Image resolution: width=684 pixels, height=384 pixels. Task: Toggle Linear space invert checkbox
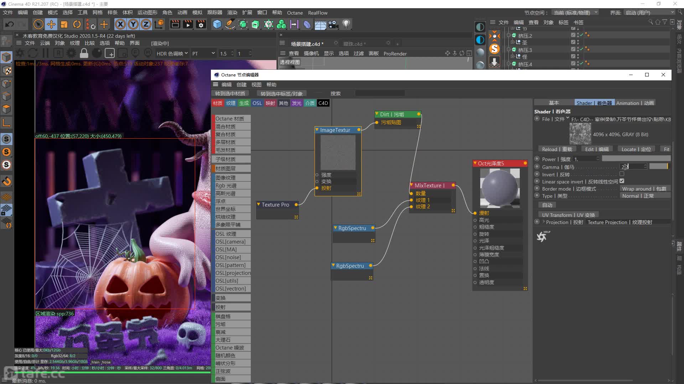pos(622,181)
